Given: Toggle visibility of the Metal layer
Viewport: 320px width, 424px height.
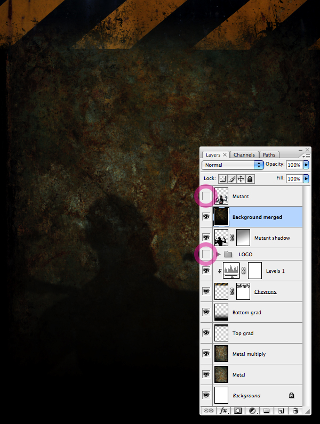Looking at the screenshot, I should coord(206,374).
